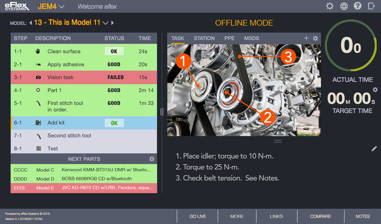
Task: Click the GO LIVE button
Action: tap(198, 216)
